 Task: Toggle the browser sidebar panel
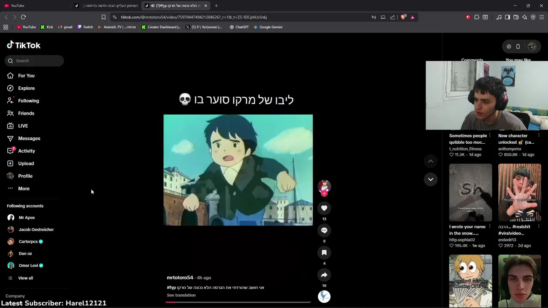(507, 17)
